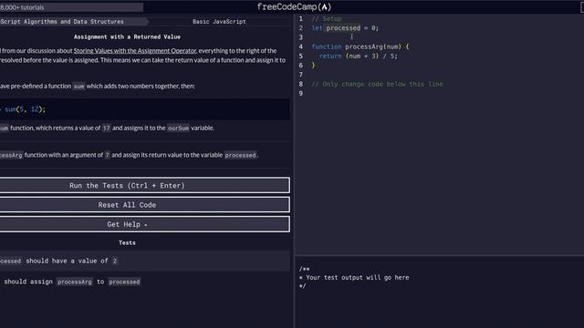Open JavaScript Algorithms and Data Structures breadcrumb
584x328 pixels.
(62, 22)
